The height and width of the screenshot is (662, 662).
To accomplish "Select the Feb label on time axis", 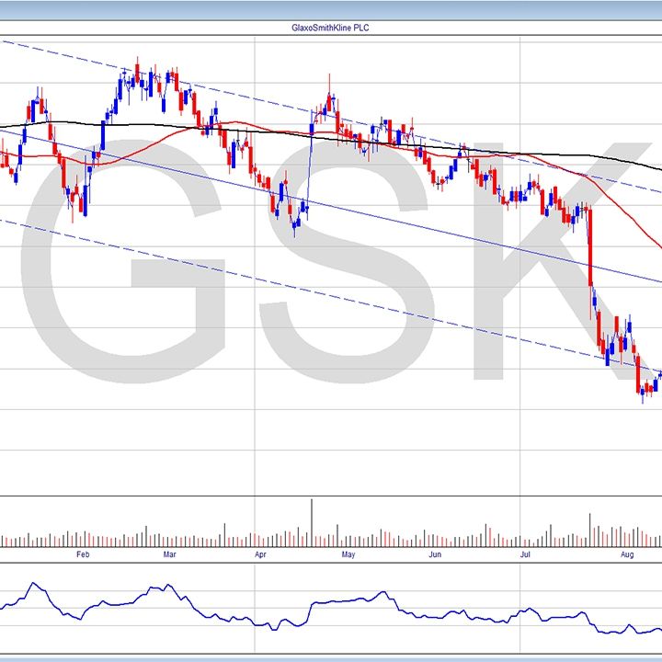I will pos(83,554).
